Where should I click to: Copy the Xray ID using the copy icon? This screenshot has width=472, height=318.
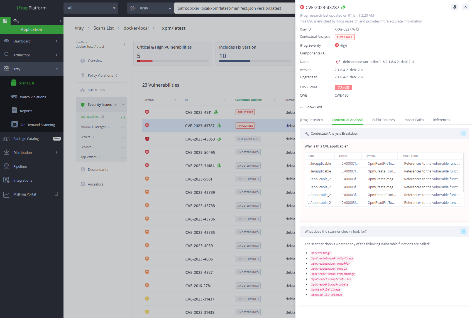pos(357,29)
